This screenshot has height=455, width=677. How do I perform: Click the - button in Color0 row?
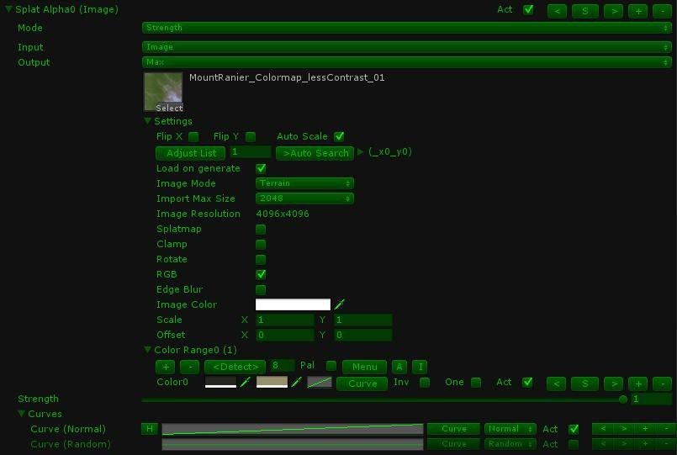[x=663, y=384]
